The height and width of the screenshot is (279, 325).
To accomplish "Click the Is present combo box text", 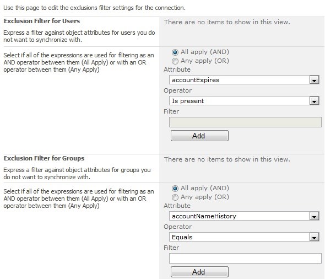I will click(x=188, y=101).
